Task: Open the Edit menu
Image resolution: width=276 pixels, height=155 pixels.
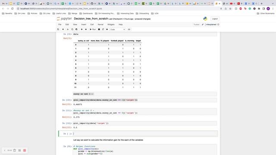Action: (67, 25)
